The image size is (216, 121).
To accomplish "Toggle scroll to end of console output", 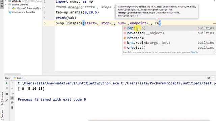I will 12,98.
